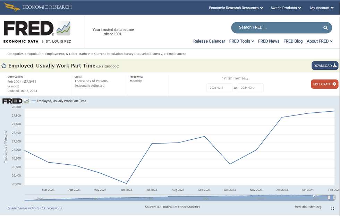
Task: Open the About FRED menu
Action: (320, 41)
